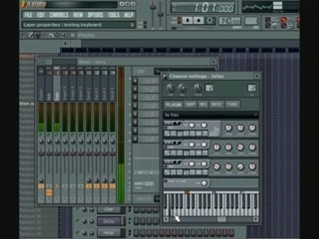Open FX slot 5 menu arrow in Mixer
The image size is (319, 239).
click(x=135, y=114)
